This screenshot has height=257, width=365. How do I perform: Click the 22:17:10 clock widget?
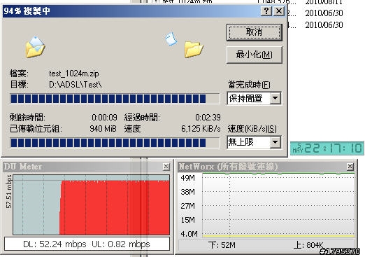point(327,148)
